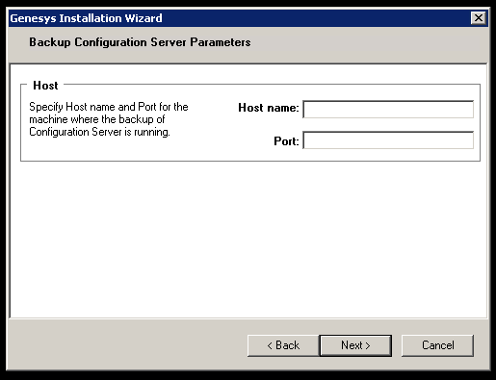The height and width of the screenshot is (380, 496).
Task: Close the wizard using the X button
Action: (479, 18)
